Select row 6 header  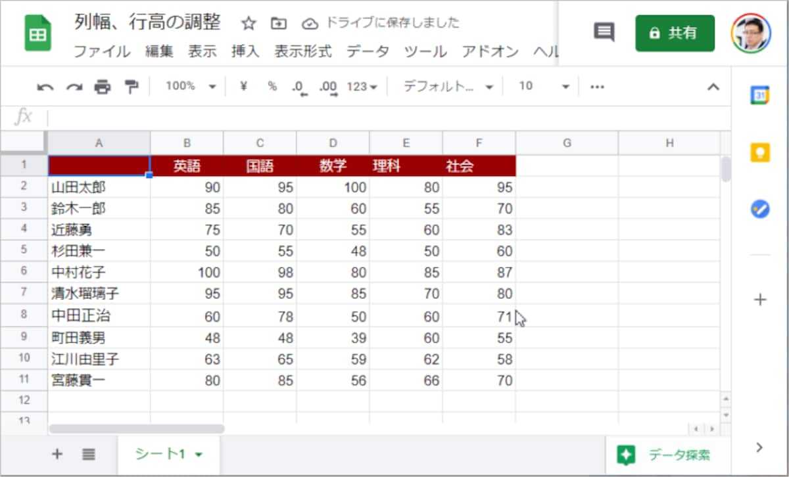pos(24,271)
